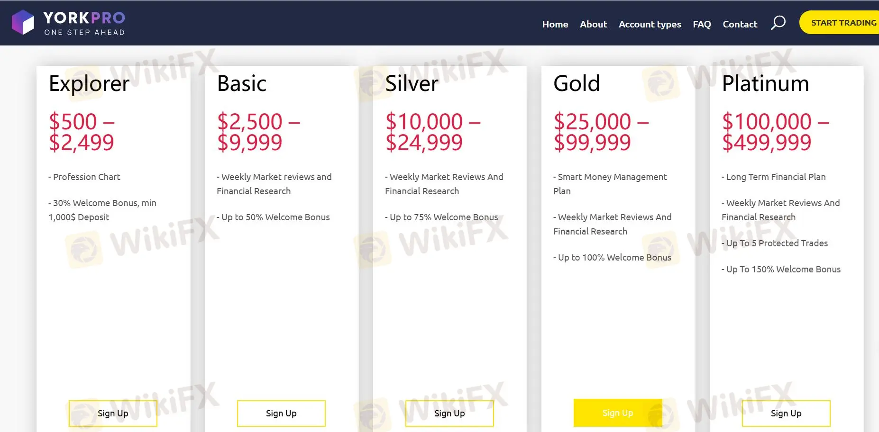The image size is (879, 432).
Task: Sign up for the Silver account
Action: tap(449, 414)
